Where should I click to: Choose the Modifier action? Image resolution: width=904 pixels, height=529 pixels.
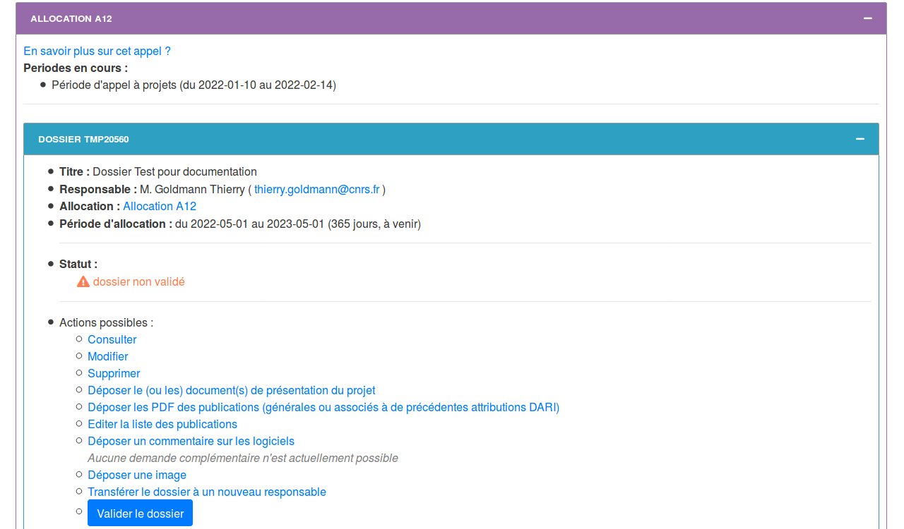point(107,357)
